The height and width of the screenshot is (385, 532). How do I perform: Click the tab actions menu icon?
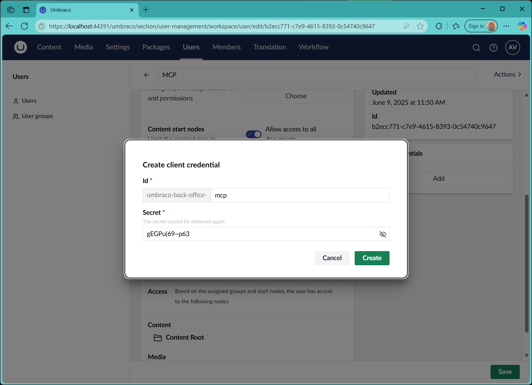26,10
